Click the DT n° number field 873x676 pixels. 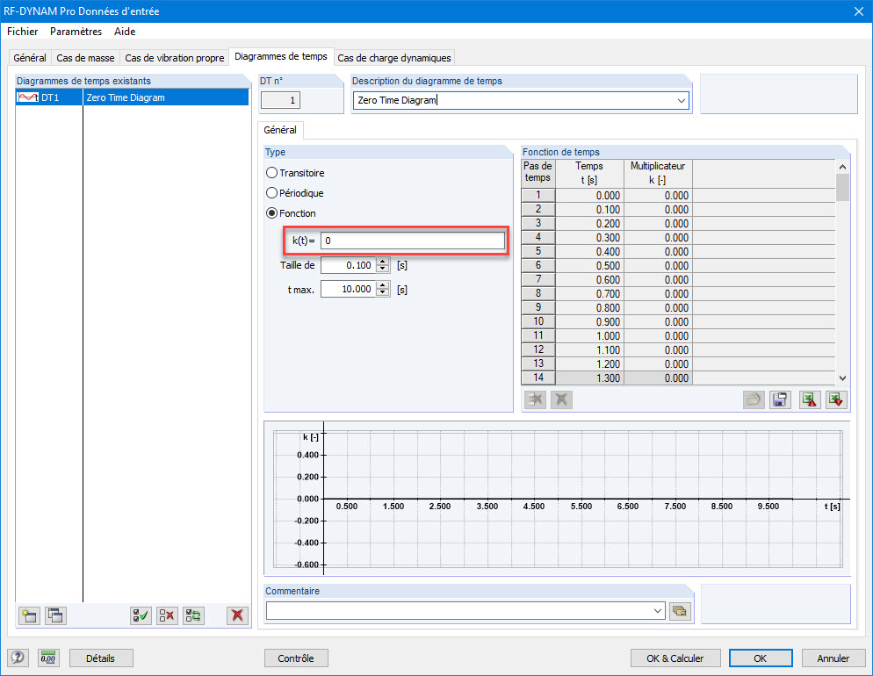tap(281, 101)
